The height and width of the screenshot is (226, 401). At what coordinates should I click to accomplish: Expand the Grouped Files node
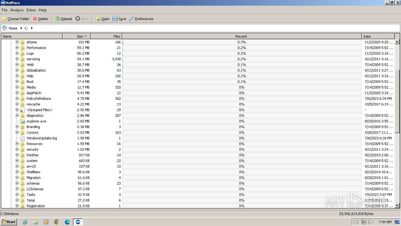[17, 110]
